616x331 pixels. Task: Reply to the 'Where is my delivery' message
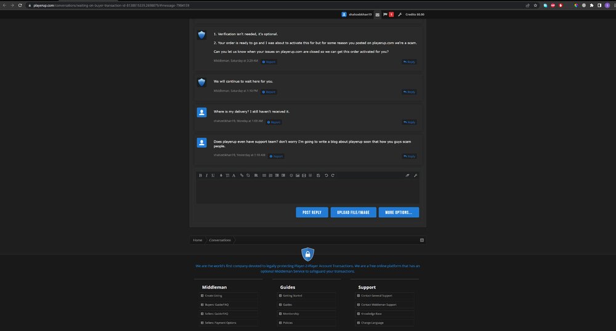pos(410,122)
